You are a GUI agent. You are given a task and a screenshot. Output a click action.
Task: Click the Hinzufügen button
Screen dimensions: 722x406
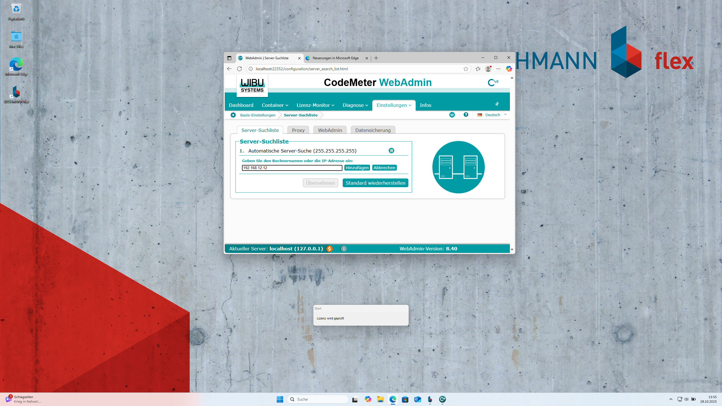point(357,168)
